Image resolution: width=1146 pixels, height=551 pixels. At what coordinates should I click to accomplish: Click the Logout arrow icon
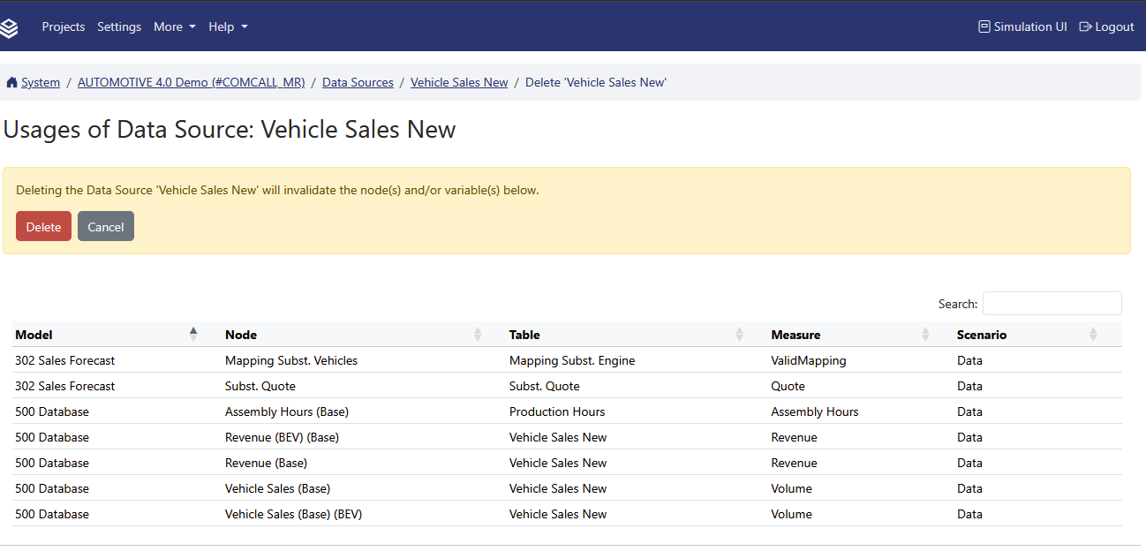[x=1085, y=26]
